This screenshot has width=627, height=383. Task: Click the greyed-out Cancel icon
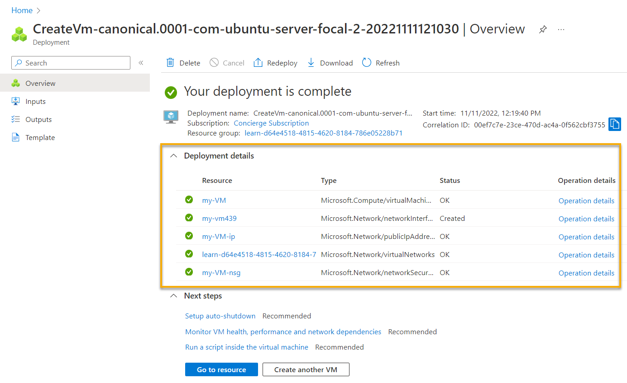[x=214, y=63]
